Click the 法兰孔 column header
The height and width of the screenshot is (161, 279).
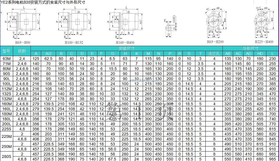(214, 54)
